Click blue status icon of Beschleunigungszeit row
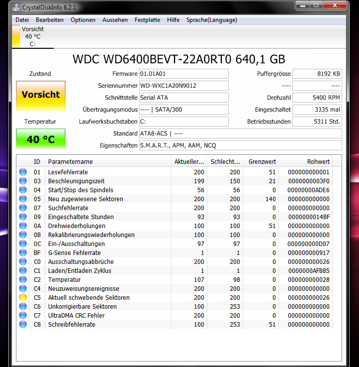This screenshot has width=359, height=367. click(23, 181)
